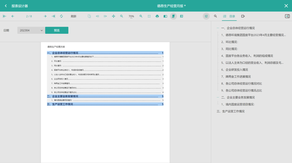Toggle single page continuous view
The image size is (292, 163).
click(x=173, y=16)
